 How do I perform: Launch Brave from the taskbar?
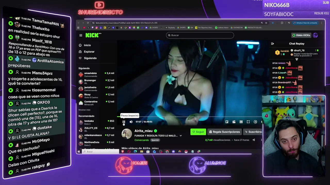[123, 152]
